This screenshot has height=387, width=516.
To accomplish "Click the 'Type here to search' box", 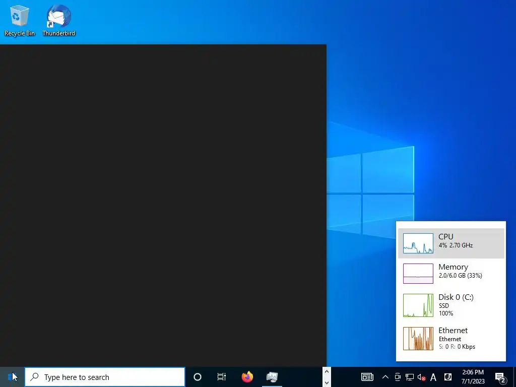I will click(105, 377).
